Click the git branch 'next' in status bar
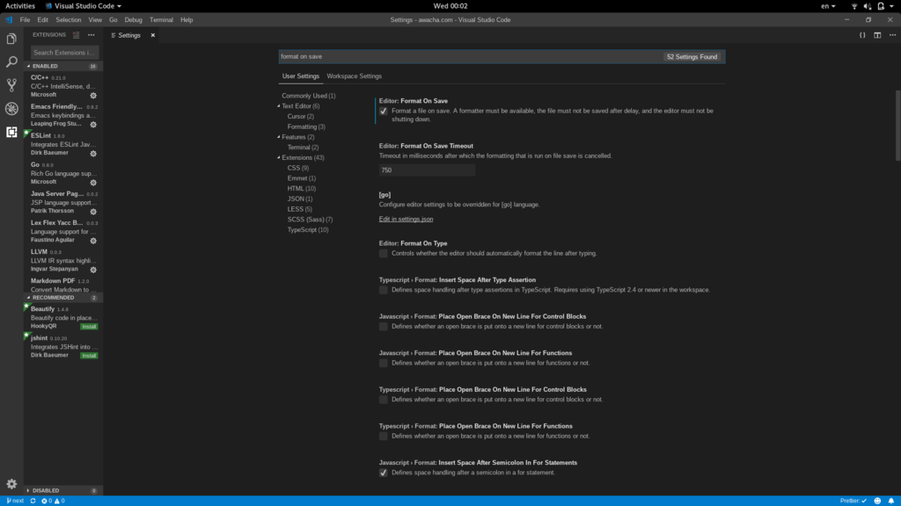This screenshot has height=506, width=901. [16, 501]
